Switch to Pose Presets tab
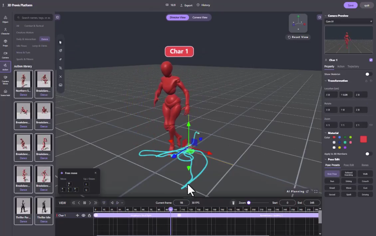376x236 pixels. click(332, 165)
